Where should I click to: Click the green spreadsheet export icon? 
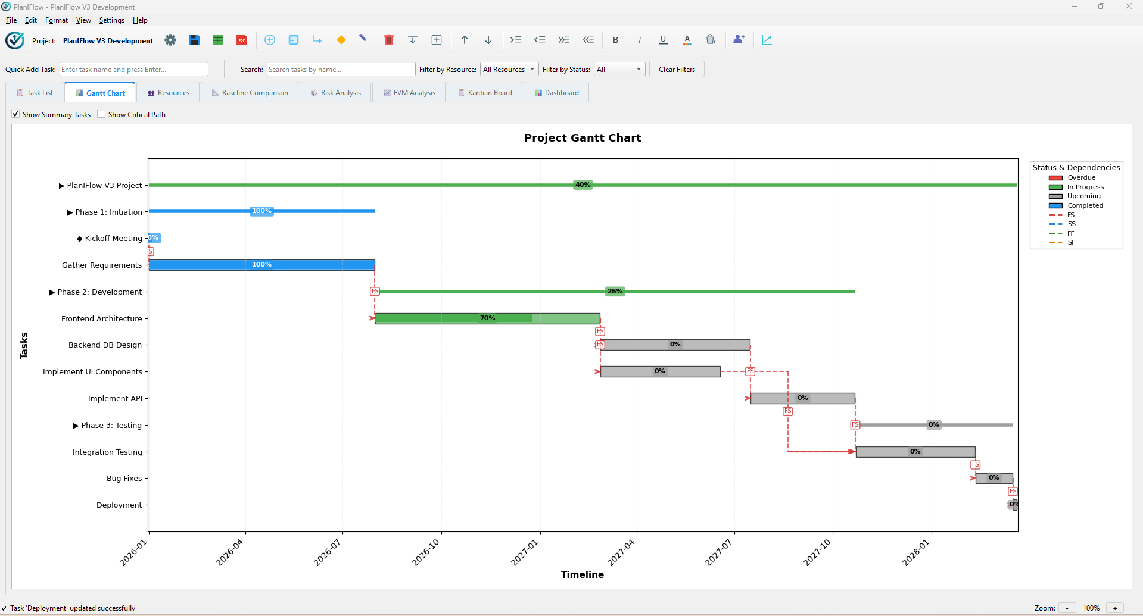[x=218, y=40]
